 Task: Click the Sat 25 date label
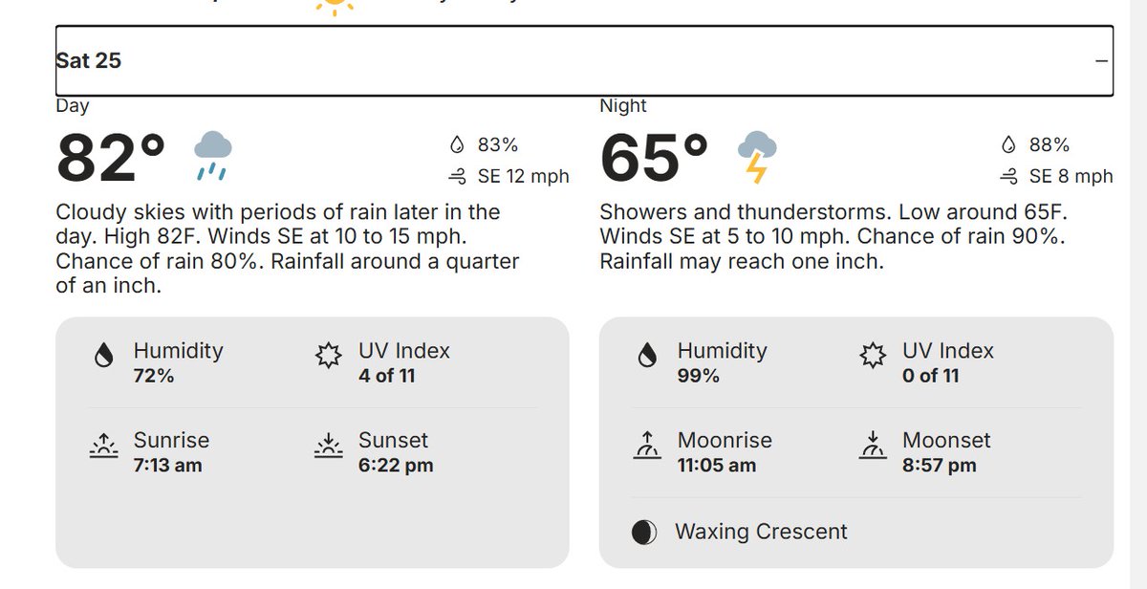tap(89, 60)
